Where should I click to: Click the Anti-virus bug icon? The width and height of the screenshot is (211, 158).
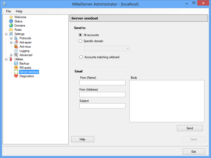[x=16, y=47]
